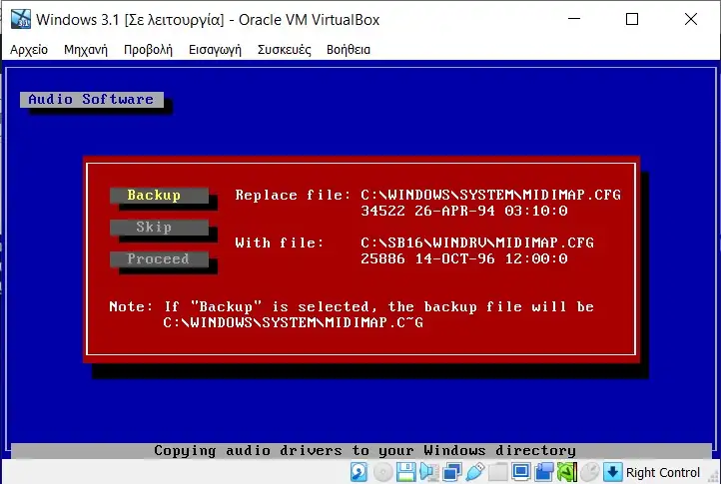Open the Προβολή menu

click(x=148, y=50)
